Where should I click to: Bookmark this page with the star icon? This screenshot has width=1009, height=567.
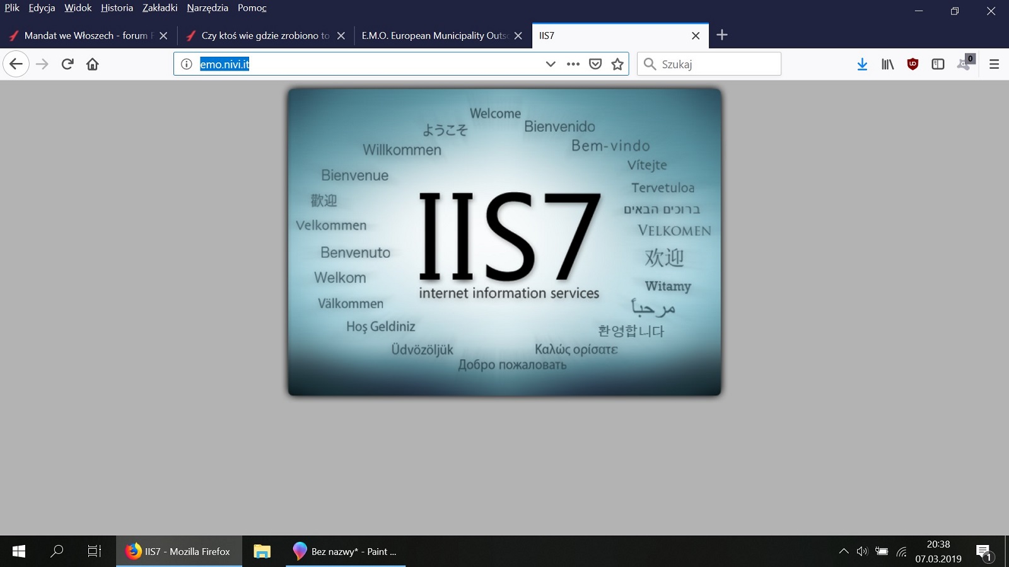click(x=617, y=64)
